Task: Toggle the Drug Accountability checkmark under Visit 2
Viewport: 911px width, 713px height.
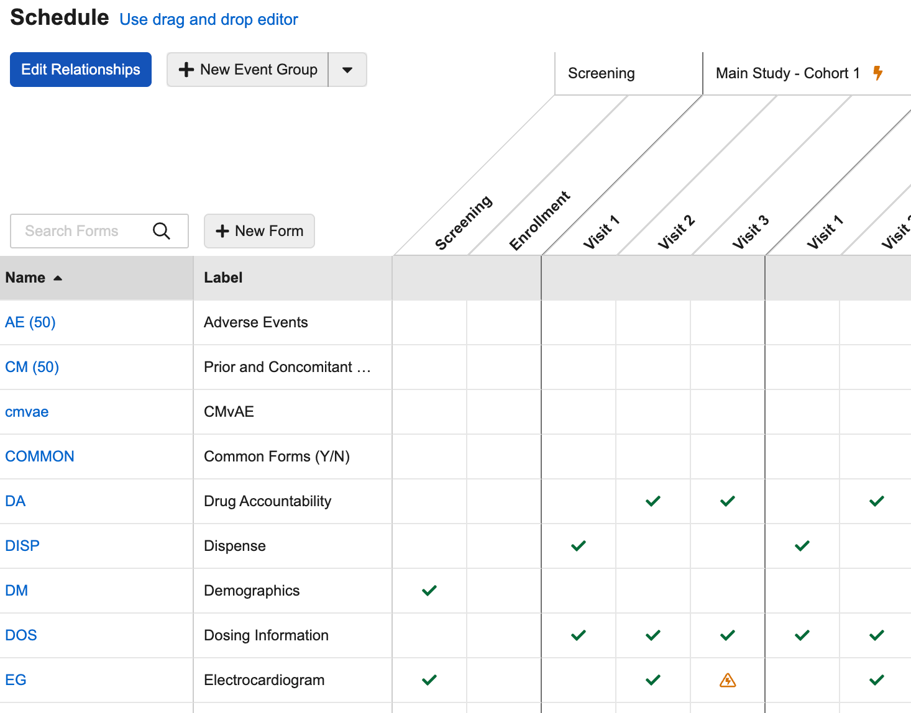Action: click(x=652, y=501)
